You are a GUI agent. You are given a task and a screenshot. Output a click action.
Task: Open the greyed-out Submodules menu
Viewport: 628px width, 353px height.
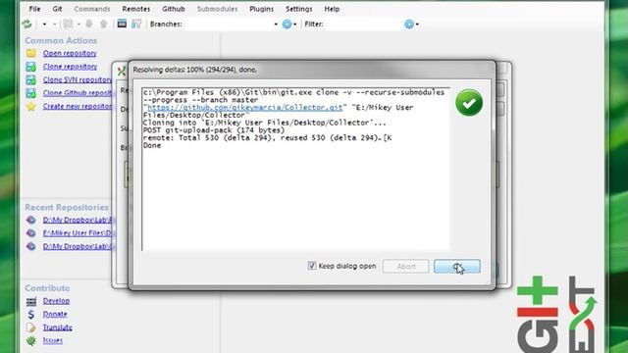217,9
